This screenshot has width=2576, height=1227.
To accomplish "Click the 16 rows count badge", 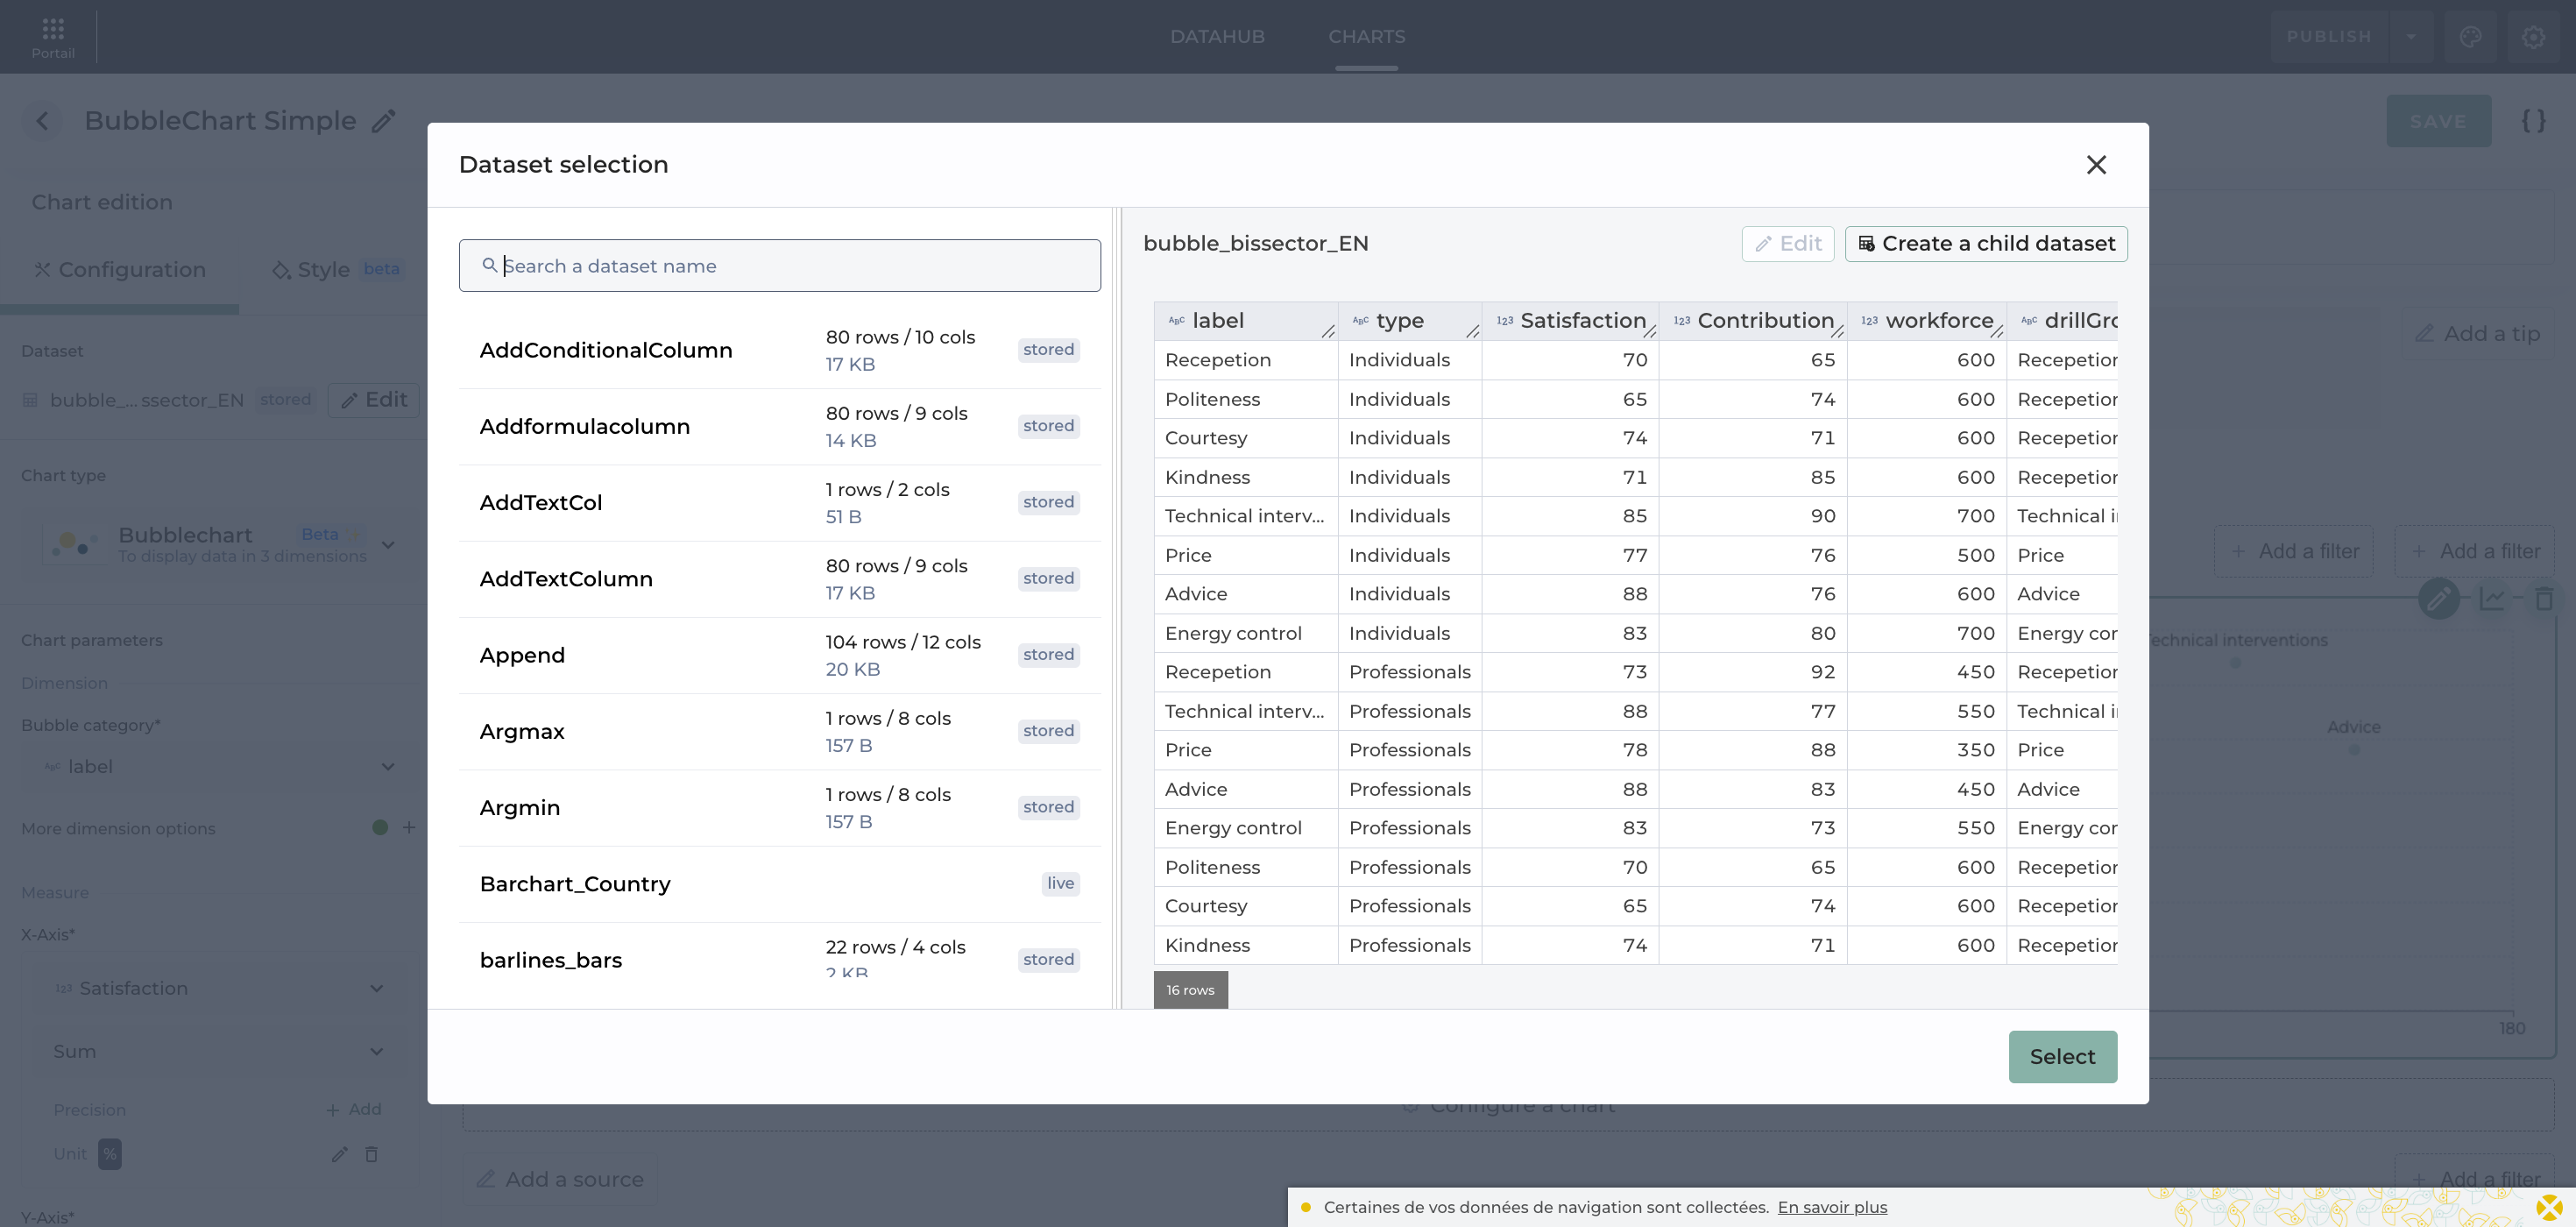I will (x=1190, y=990).
